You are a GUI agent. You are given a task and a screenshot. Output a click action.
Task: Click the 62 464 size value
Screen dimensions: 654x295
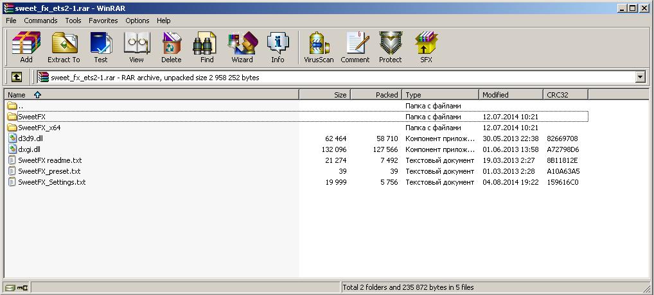coord(336,139)
